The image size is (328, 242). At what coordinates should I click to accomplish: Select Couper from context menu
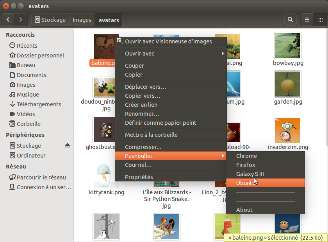tap(171, 66)
